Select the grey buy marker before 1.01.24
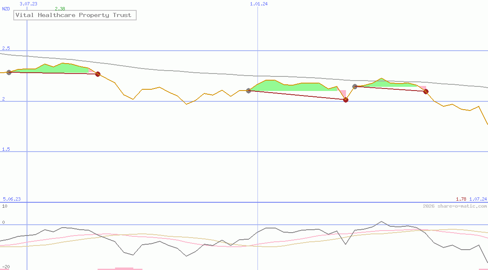 248,91
